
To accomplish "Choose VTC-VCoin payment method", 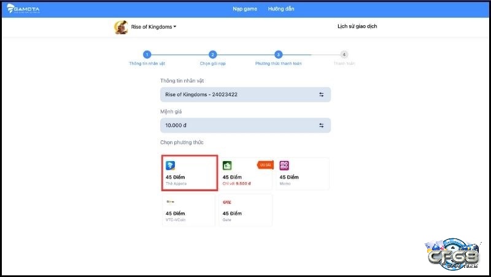I will click(x=188, y=210).
